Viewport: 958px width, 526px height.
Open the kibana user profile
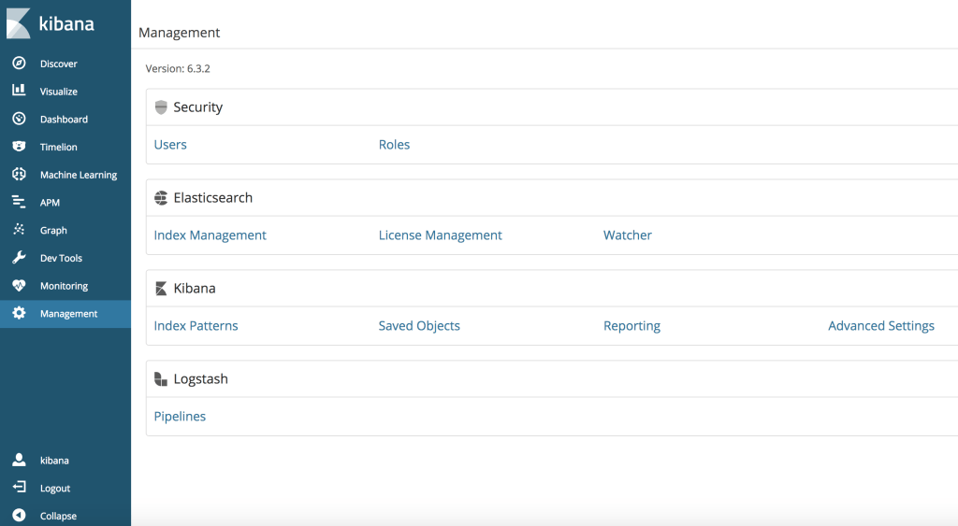[x=53, y=461]
